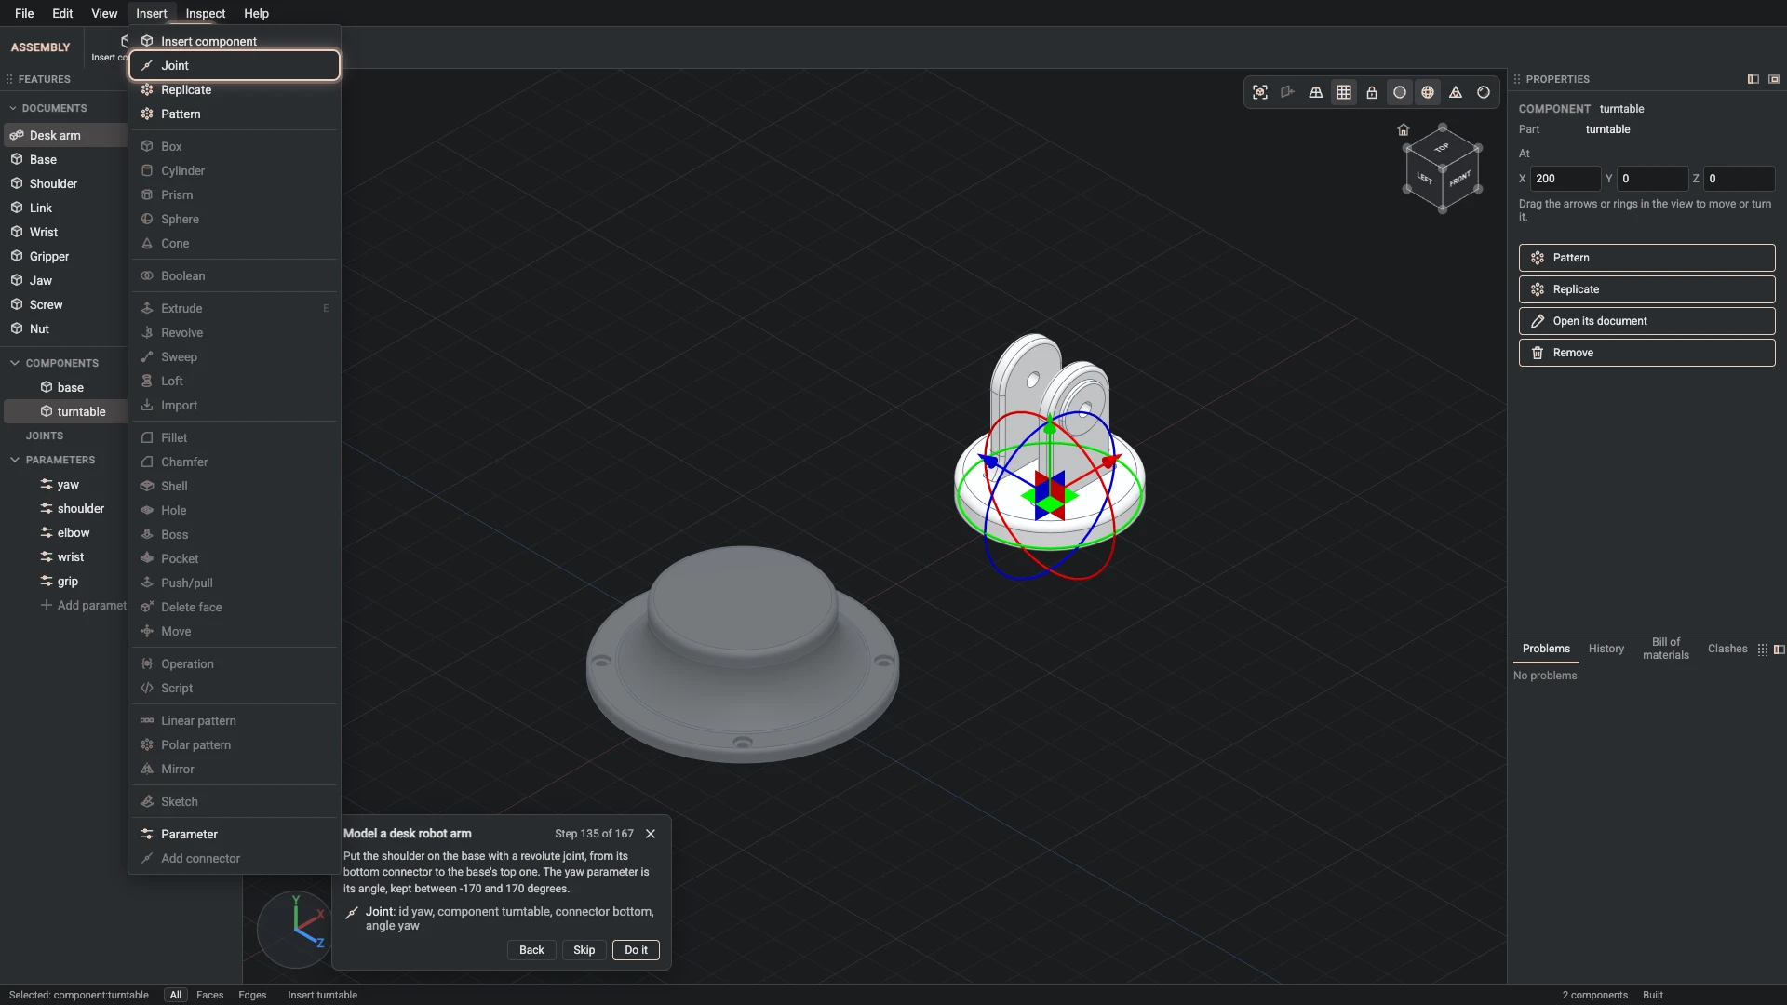Click Open its document button
1787x1005 pixels.
tap(1646, 321)
